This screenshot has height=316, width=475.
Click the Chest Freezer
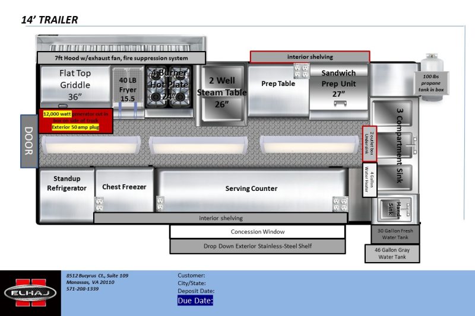point(124,190)
